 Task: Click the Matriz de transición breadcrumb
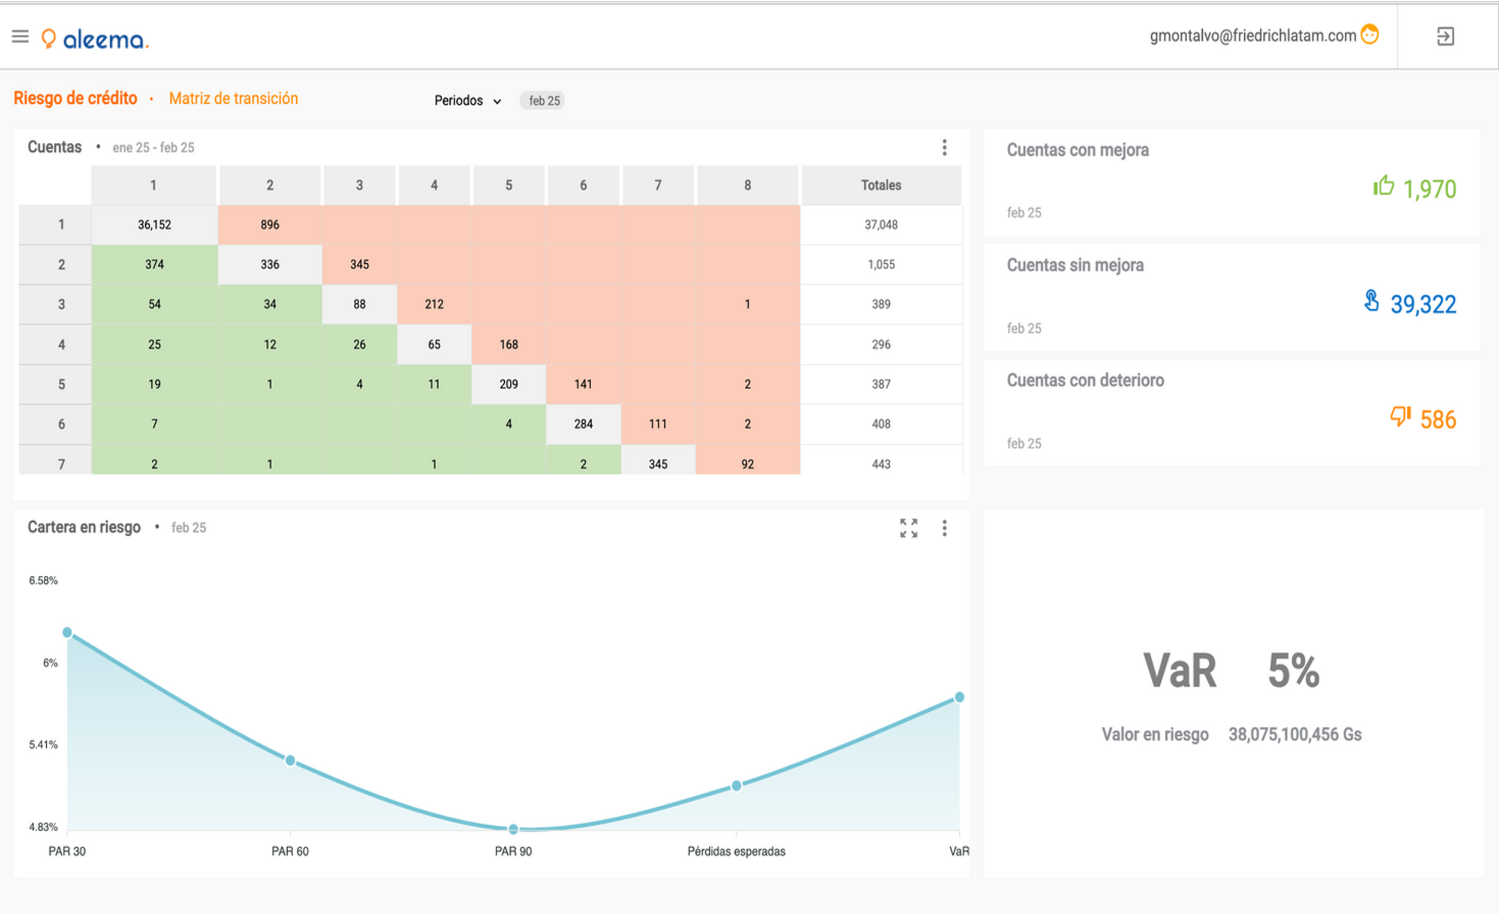234,98
